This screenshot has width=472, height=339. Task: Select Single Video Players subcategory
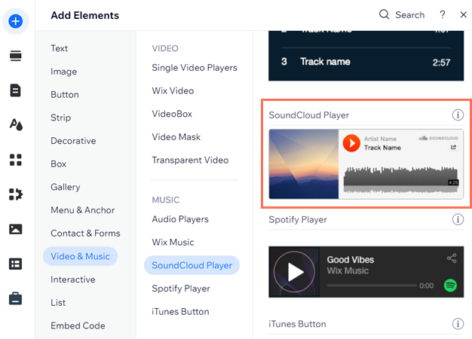(x=195, y=68)
